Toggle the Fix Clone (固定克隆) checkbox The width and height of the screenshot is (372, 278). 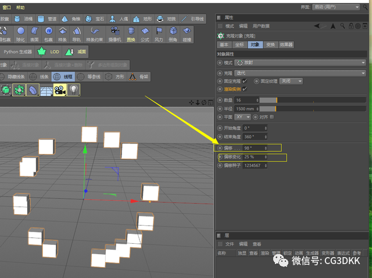pos(245,81)
